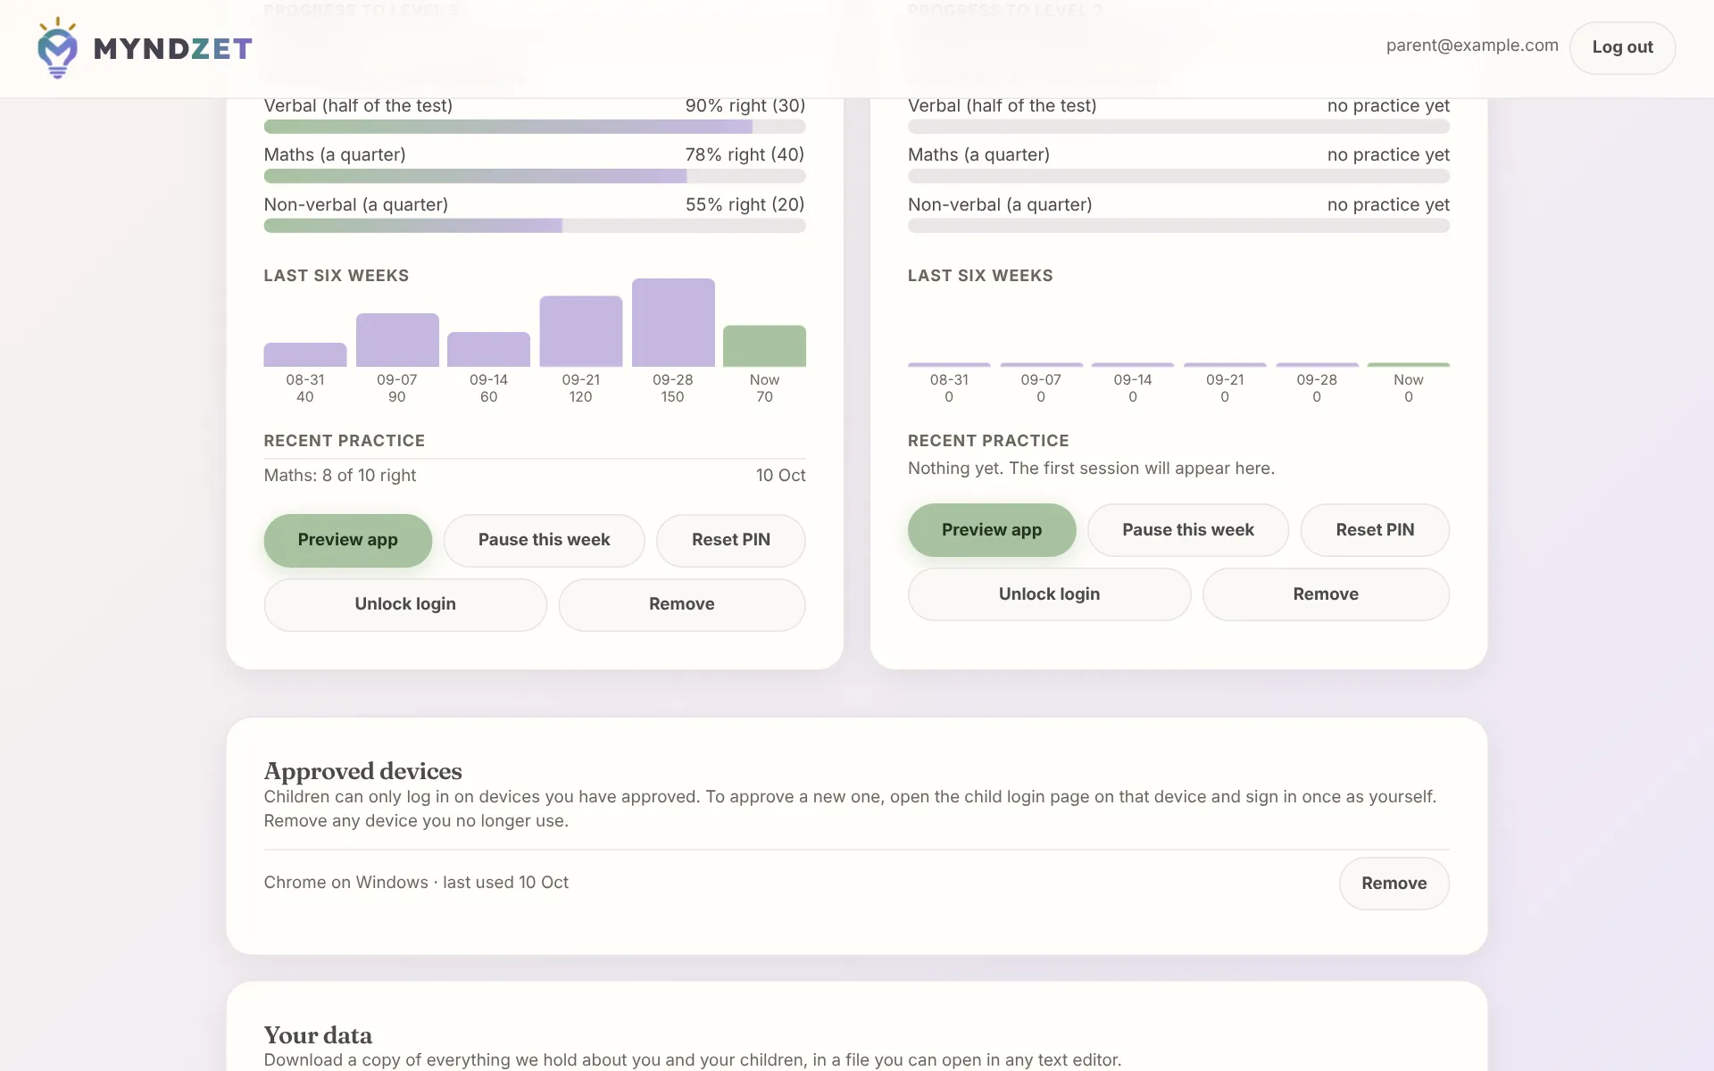Click the empty Verbal progress bar in right card
Viewport: 1714px width, 1071px height.
tap(1178, 127)
